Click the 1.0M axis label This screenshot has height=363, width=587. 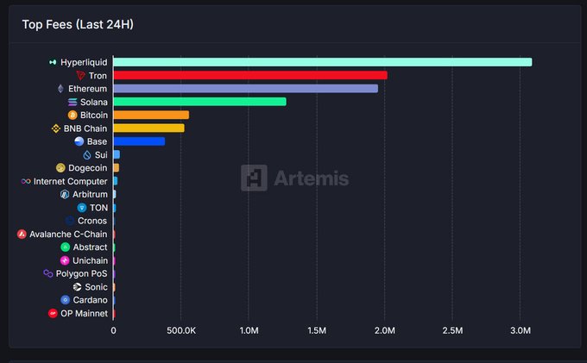pos(249,331)
